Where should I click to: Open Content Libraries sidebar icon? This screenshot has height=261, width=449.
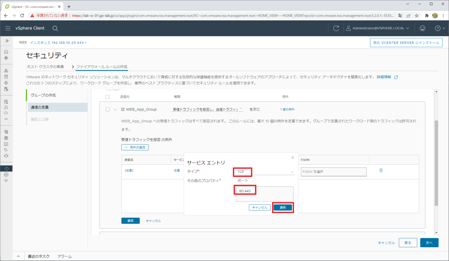6,77
